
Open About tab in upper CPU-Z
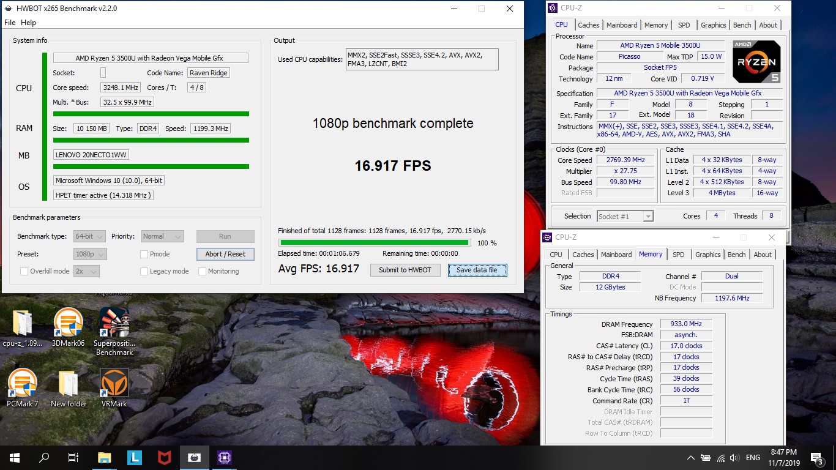(x=768, y=25)
